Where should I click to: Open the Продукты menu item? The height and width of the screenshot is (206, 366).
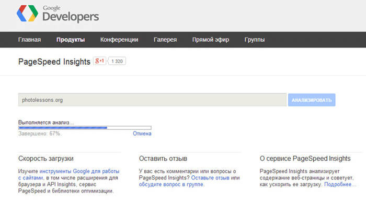[71, 40]
